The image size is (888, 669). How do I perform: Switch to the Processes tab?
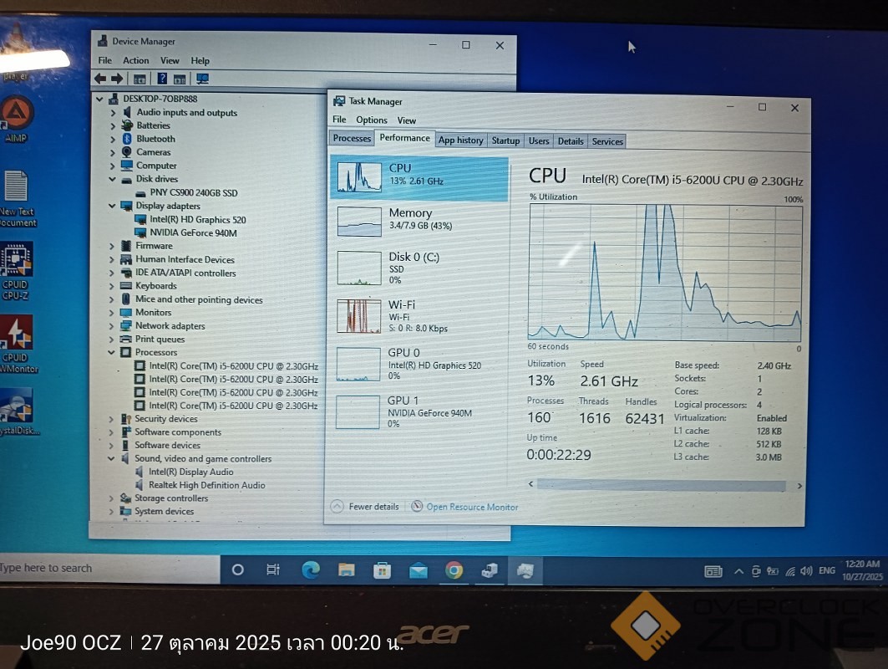click(x=352, y=138)
